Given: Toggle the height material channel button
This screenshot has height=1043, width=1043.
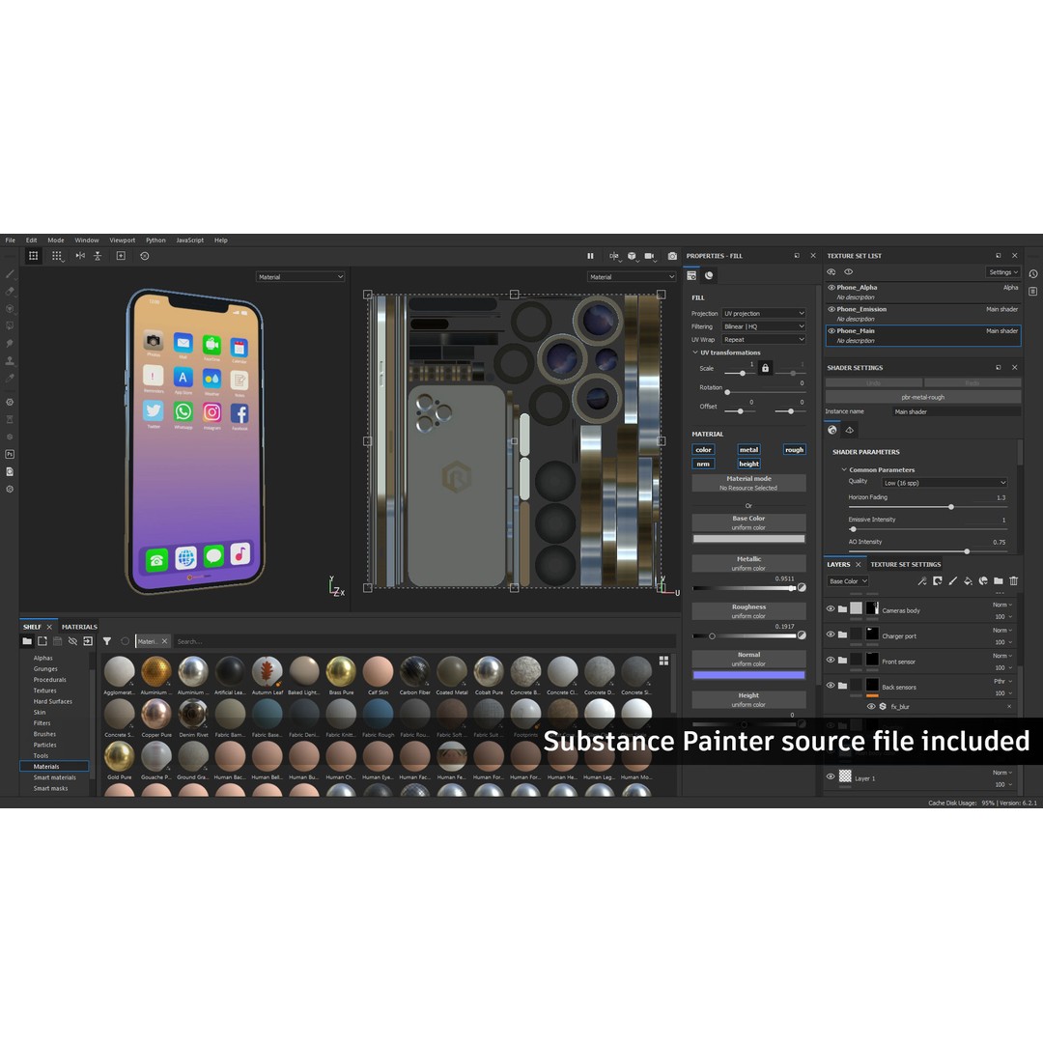Looking at the screenshot, I should [x=749, y=464].
